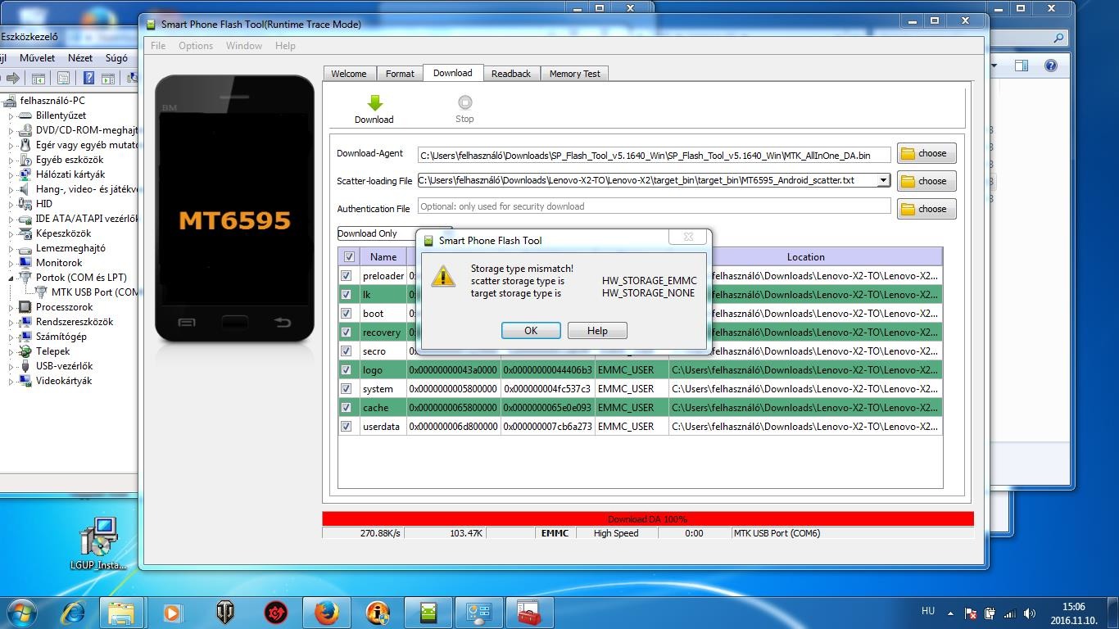Click the Control Panel taskbar icon
This screenshot has width=1119, height=629.
coord(478,612)
